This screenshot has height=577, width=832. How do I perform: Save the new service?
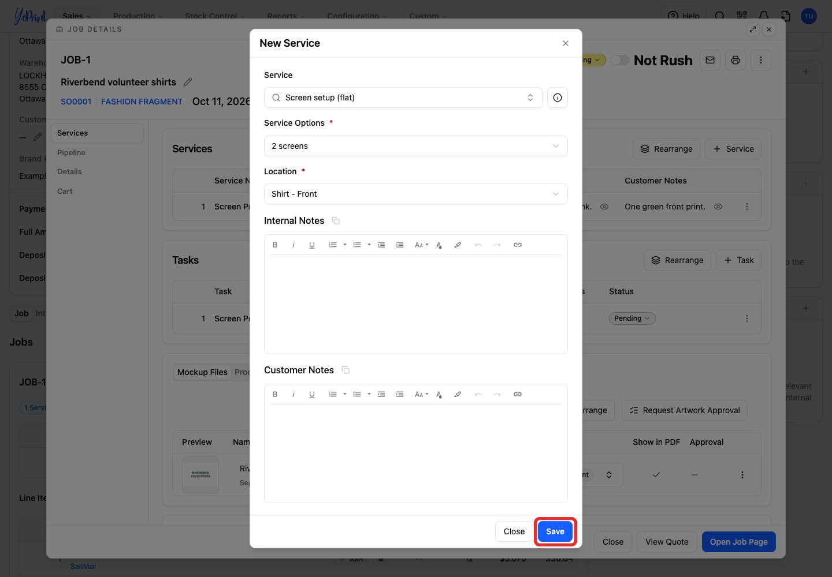(x=555, y=531)
